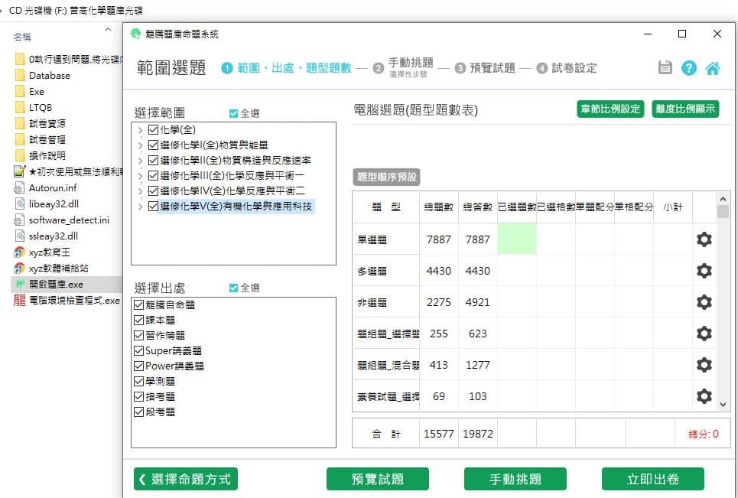Go to step 4 試卷設定

(567, 68)
